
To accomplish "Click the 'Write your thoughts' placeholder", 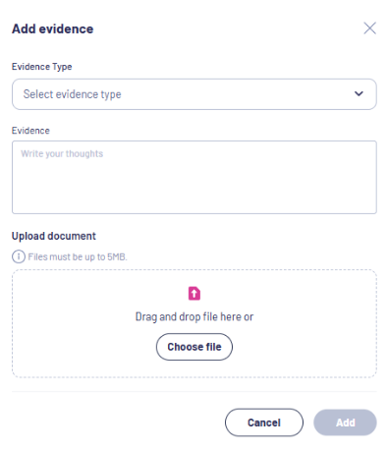I will pyautogui.click(x=62, y=153).
